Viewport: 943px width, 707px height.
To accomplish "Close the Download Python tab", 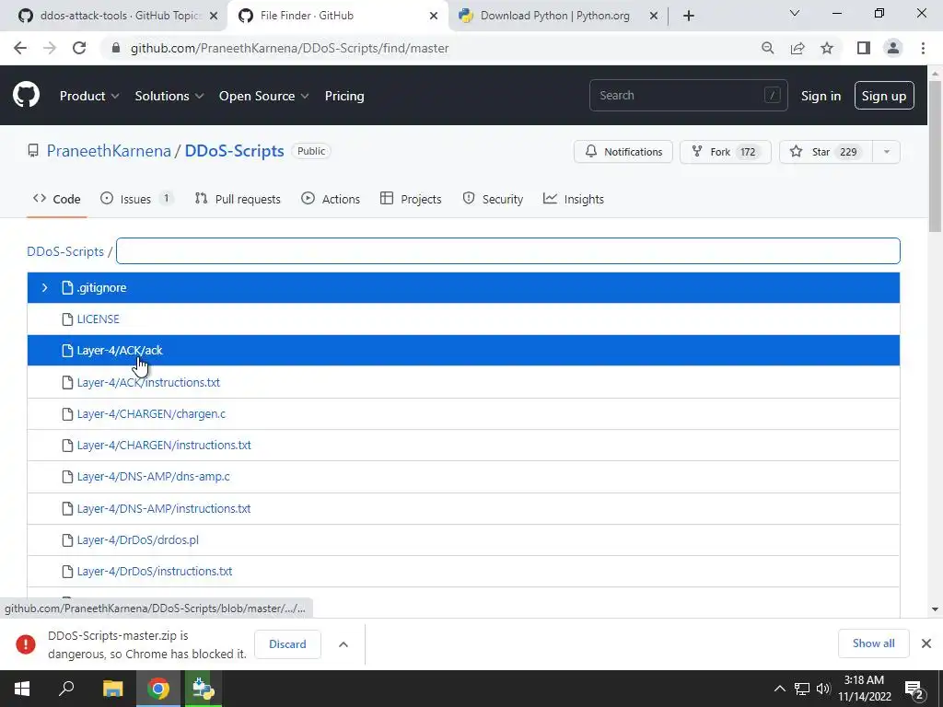I will (654, 16).
